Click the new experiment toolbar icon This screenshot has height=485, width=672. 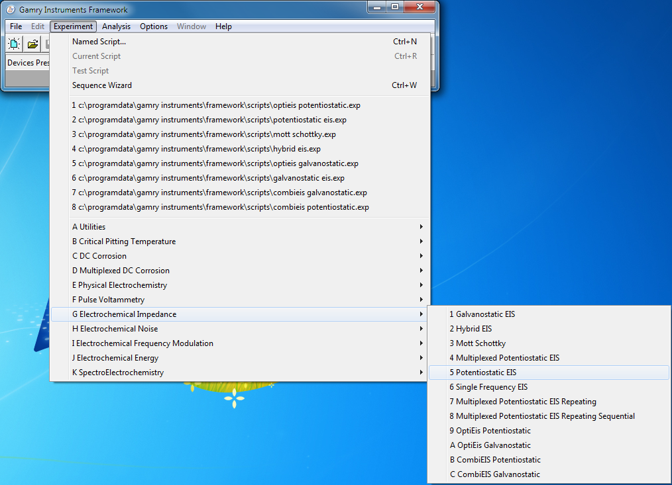click(x=14, y=44)
